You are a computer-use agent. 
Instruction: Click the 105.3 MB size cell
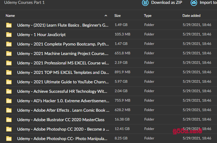tap(122, 34)
